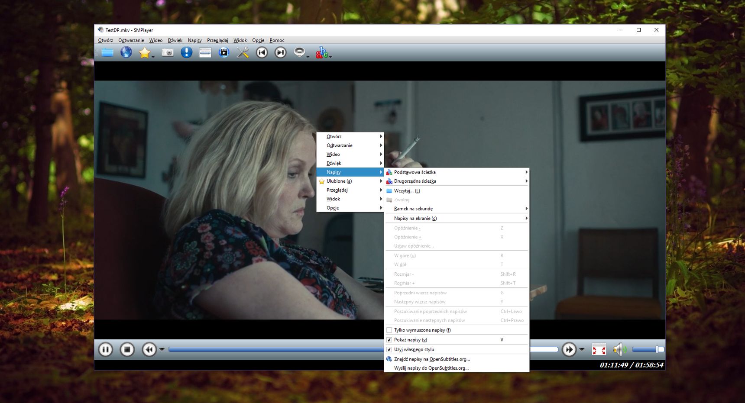Open the Odtwarzanie menu in menu bar
The height and width of the screenshot is (403, 745).
click(x=131, y=40)
